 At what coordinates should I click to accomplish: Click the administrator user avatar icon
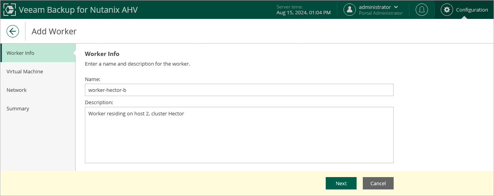(350, 10)
